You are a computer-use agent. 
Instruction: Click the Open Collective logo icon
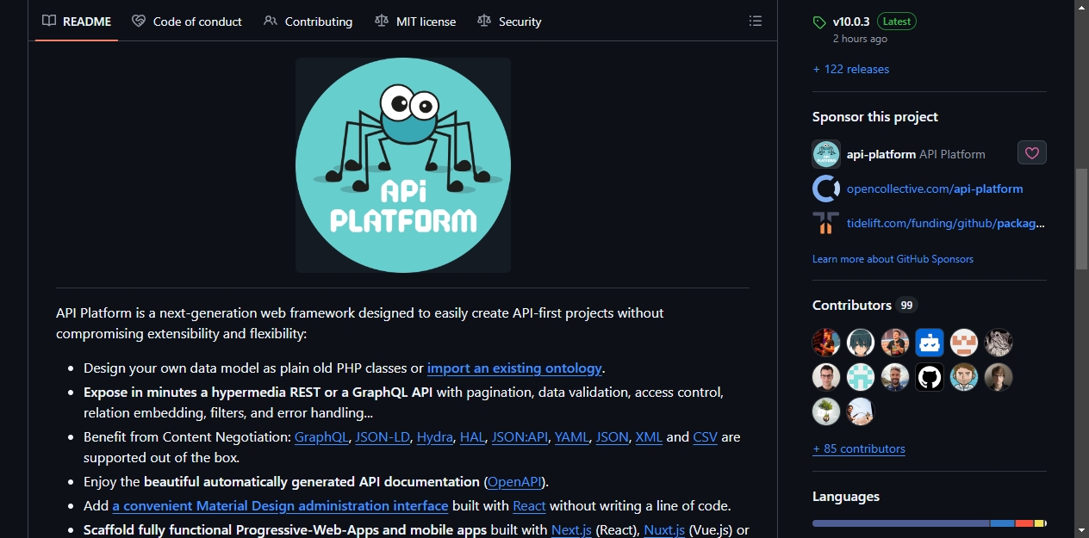[x=826, y=189]
